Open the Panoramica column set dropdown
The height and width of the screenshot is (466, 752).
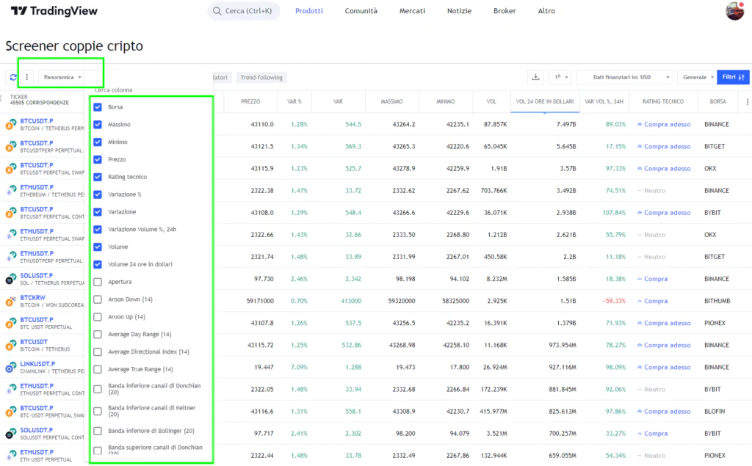pyautogui.click(x=62, y=77)
